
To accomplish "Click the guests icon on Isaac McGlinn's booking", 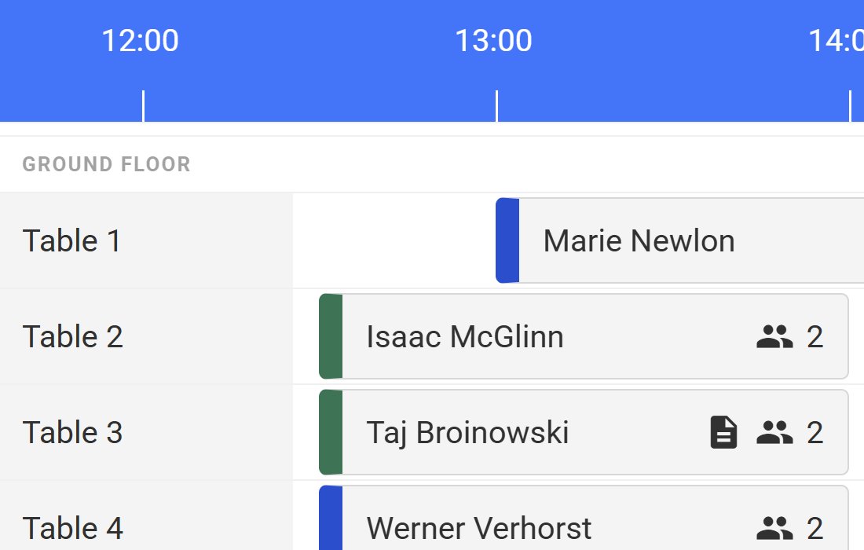I will coord(773,335).
